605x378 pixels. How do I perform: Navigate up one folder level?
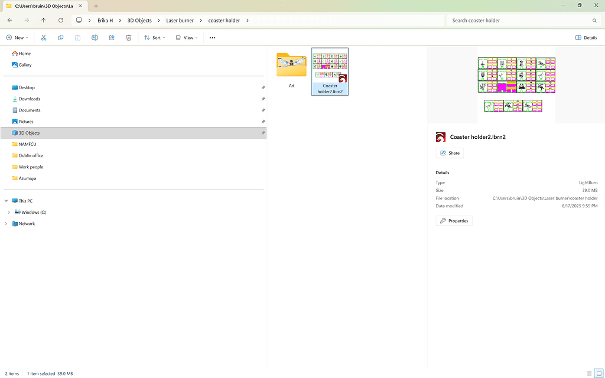(43, 19)
